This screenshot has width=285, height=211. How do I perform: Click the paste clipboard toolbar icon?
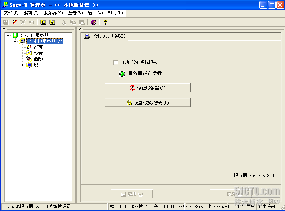(82, 22)
